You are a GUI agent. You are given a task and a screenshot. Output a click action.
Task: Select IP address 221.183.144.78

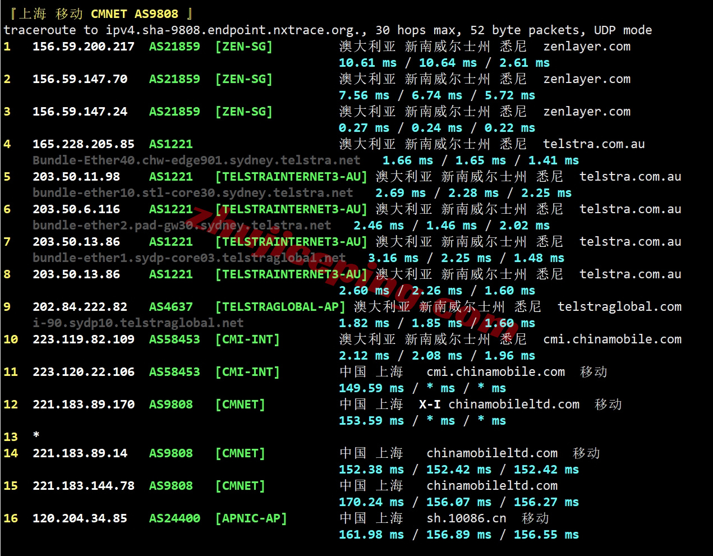tap(83, 486)
